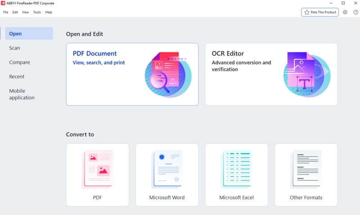The height and width of the screenshot is (215, 360).
Task: Click the PDF Document magnifier illustration
Action: [x=167, y=74]
